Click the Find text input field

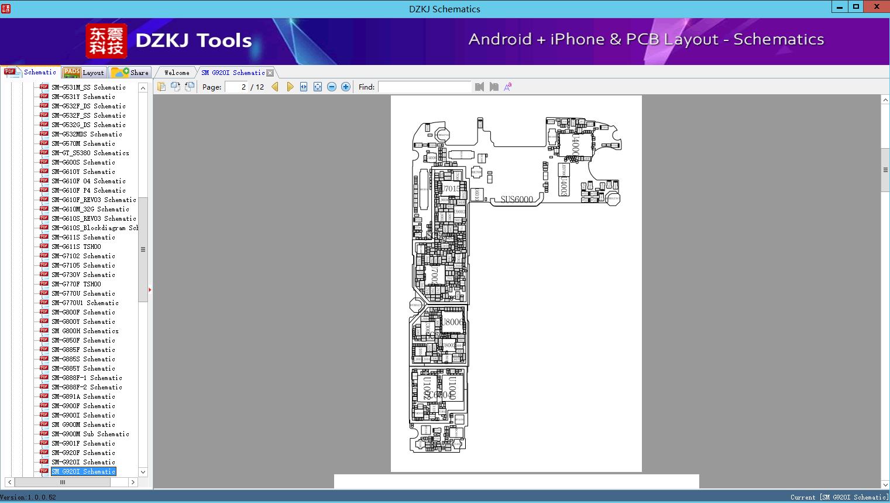pyautogui.click(x=424, y=87)
